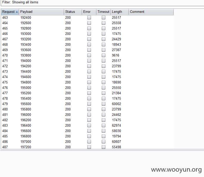This screenshot has height=177, width=204.
Task: Select status 200 in row 484
Action: 68,131
